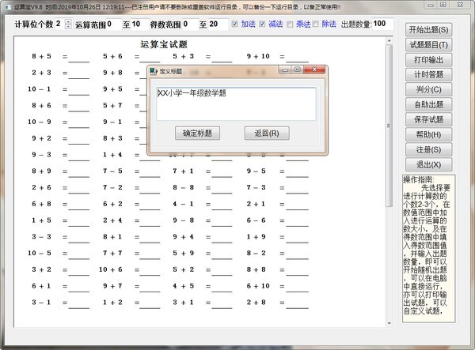Click the 定义标题 dialog title icon
Screen dimensions: 475x350
coord(154,71)
